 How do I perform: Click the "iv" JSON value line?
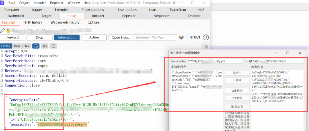(x=41, y=119)
